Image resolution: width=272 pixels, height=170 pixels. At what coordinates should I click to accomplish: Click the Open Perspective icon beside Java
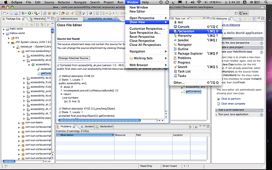[236, 13]
